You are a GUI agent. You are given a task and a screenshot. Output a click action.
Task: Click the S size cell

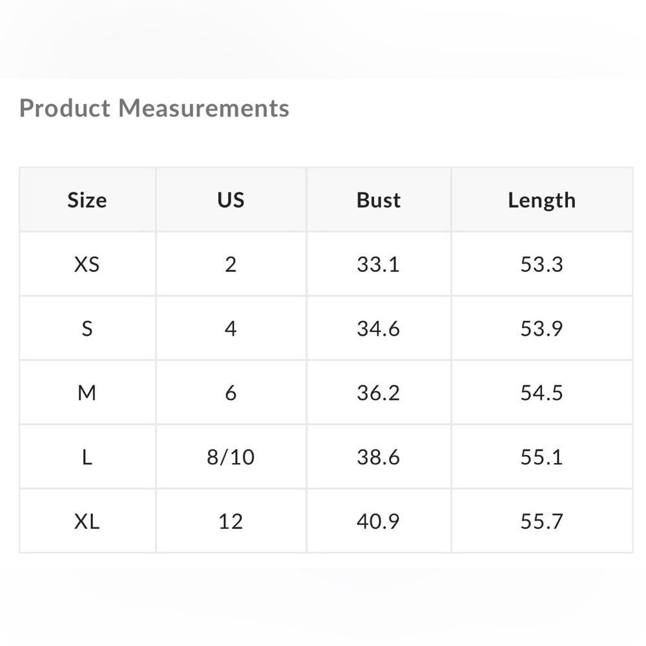pyautogui.click(x=87, y=328)
